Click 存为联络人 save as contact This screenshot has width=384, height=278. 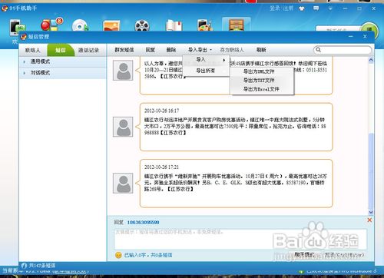pos(232,50)
